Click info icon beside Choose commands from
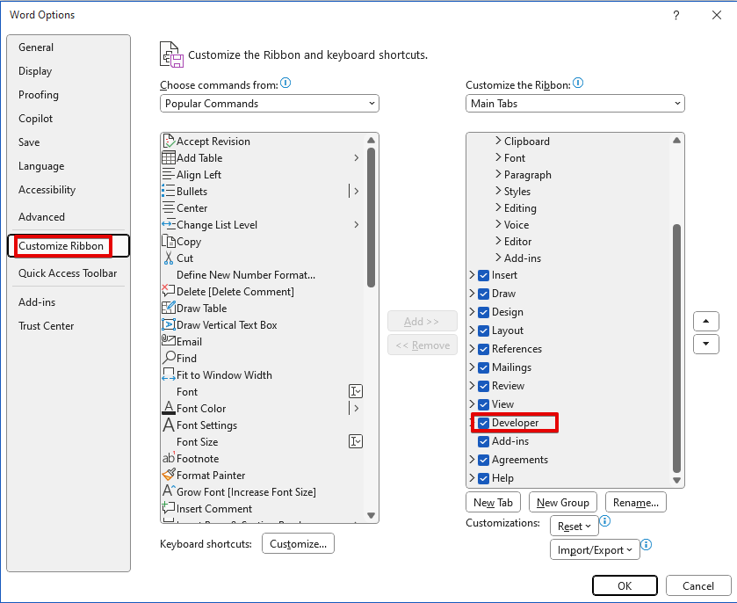This screenshot has height=603, width=737. 285,84
